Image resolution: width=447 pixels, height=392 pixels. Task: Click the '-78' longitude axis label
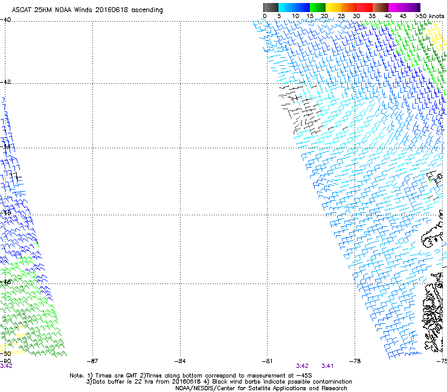[355, 361]
